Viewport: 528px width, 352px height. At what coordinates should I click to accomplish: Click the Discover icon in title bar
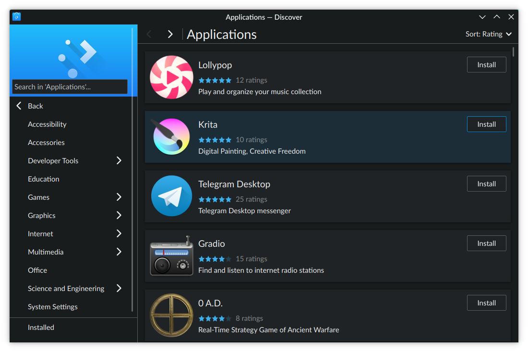16,16
